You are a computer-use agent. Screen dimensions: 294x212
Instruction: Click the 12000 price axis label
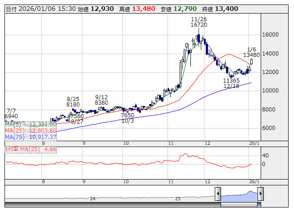pyautogui.click(x=271, y=72)
